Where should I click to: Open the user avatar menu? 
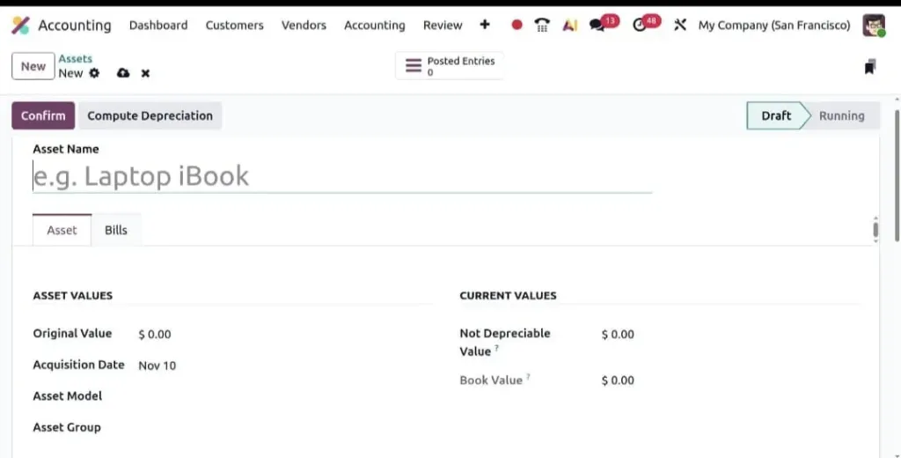[x=874, y=25]
